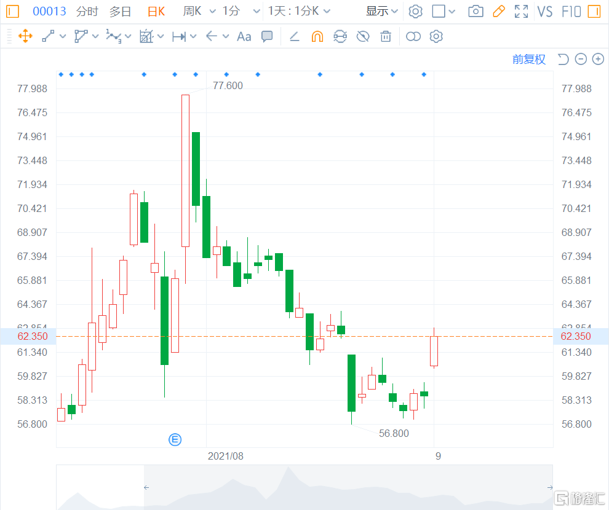Select the arrow annotation tool
The width and height of the screenshot is (609, 510).
(212, 36)
